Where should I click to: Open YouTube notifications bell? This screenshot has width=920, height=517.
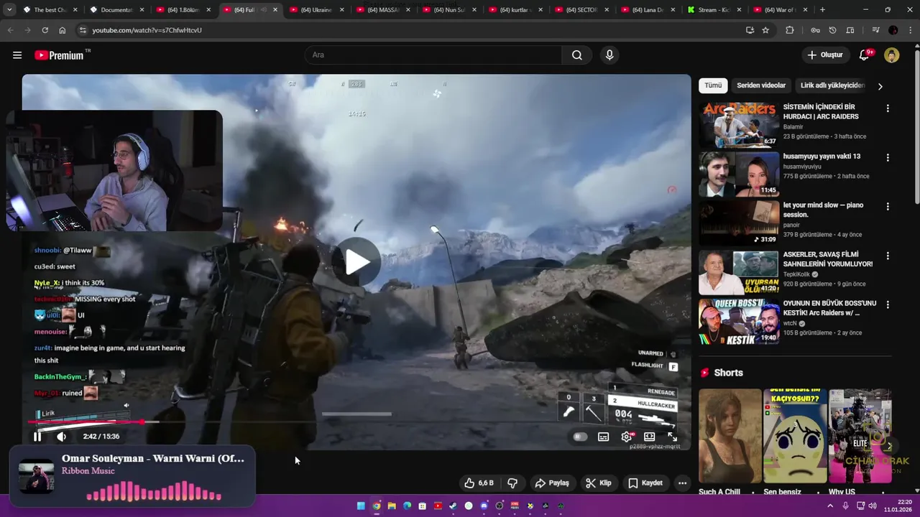pos(865,55)
